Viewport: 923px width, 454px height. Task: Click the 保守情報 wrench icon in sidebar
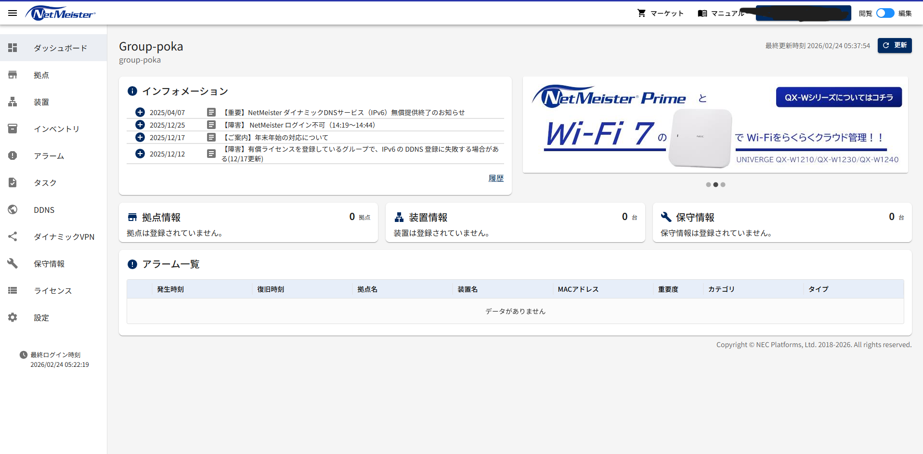[x=13, y=263]
